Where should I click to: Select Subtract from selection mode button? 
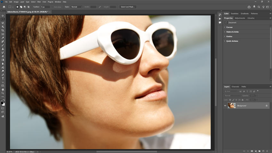tap(25, 7)
